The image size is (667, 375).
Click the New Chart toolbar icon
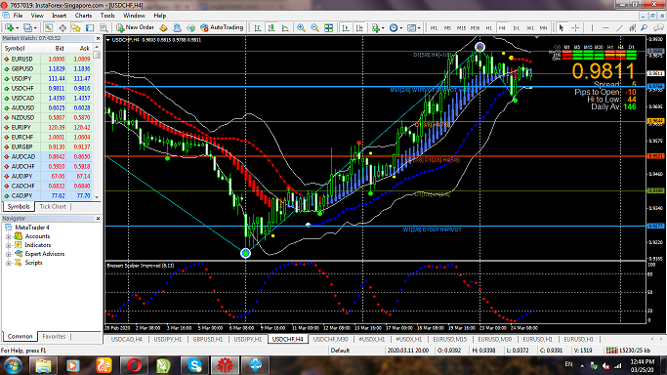pos(9,27)
